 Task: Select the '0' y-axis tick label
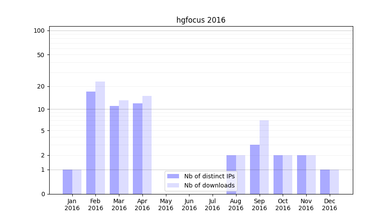pos(43,194)
